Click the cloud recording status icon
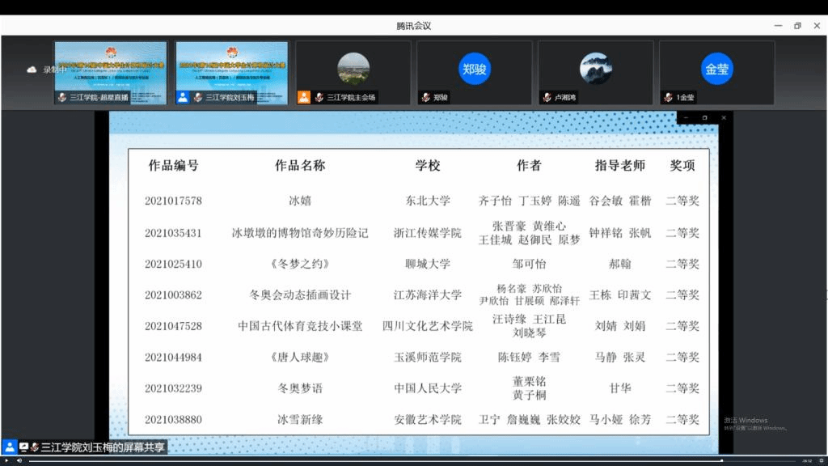Viewport: 828px width, 466px height. coord(32,70)
